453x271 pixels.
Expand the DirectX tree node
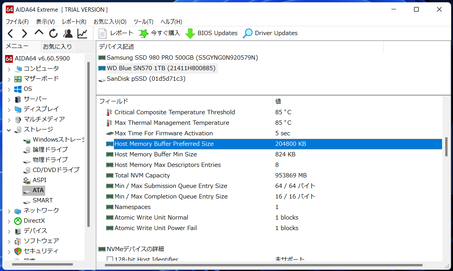9,221
